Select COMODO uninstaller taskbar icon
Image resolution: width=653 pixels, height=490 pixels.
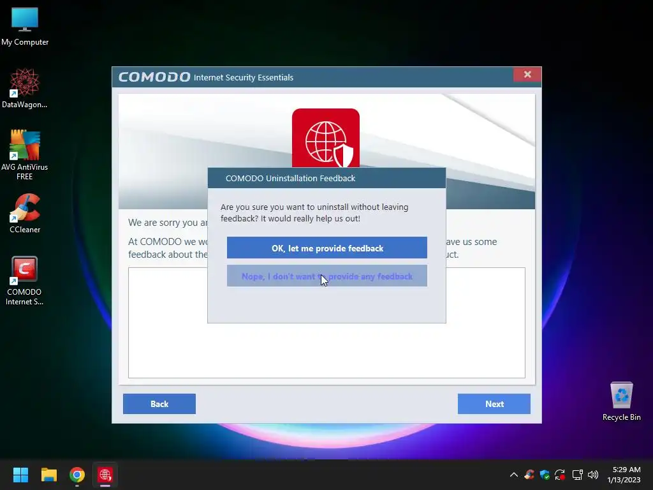coord(105,475)
